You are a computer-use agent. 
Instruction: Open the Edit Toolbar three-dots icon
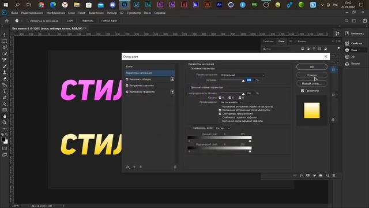point(5,129)
